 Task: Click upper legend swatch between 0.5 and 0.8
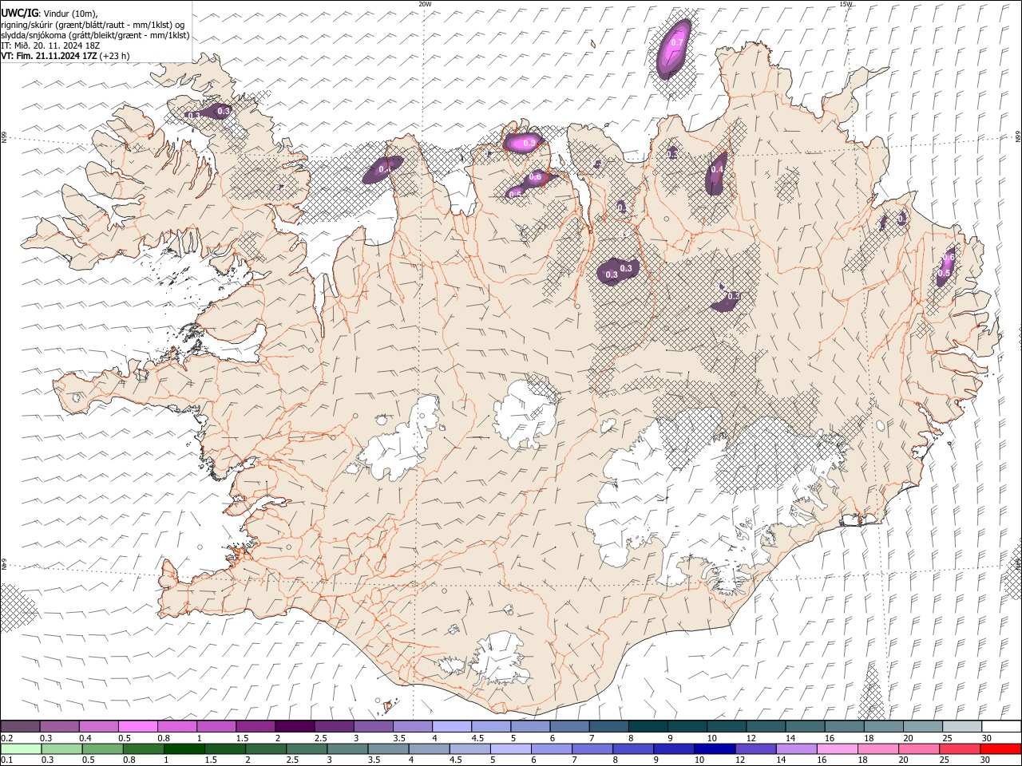click(x=138, y=727)
